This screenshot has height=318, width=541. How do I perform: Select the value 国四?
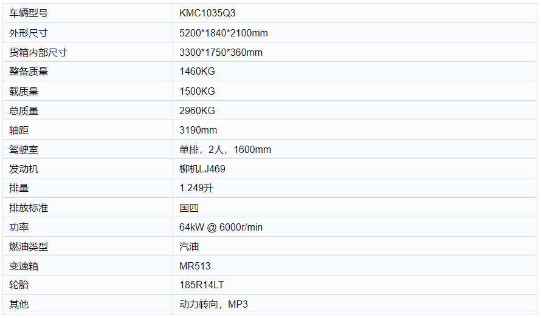pyautogui.click(x=189, y=208)
